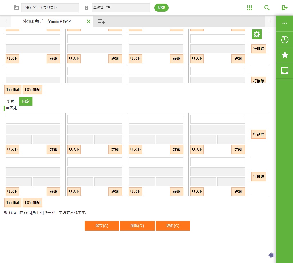Open the three-dots more options icon
Viewport: 293px width, 263px height.
tap(284, 23)
